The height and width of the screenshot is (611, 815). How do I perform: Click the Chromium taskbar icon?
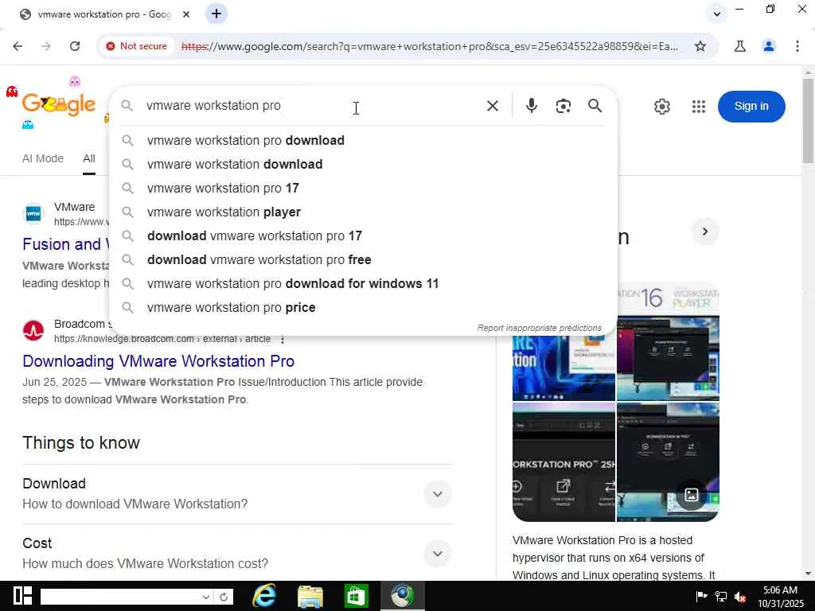coord(402,596)
